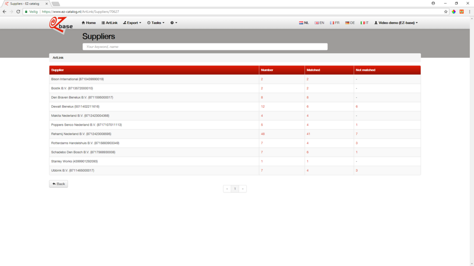Switch language to DE

(x=350, y=23)
